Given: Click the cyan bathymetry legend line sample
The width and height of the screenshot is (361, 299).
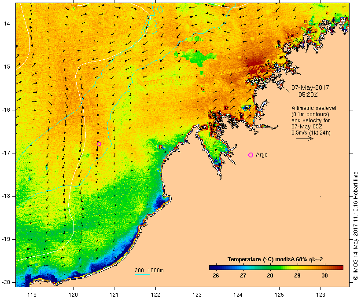Looking at the screenshot, I should [142, 275].
